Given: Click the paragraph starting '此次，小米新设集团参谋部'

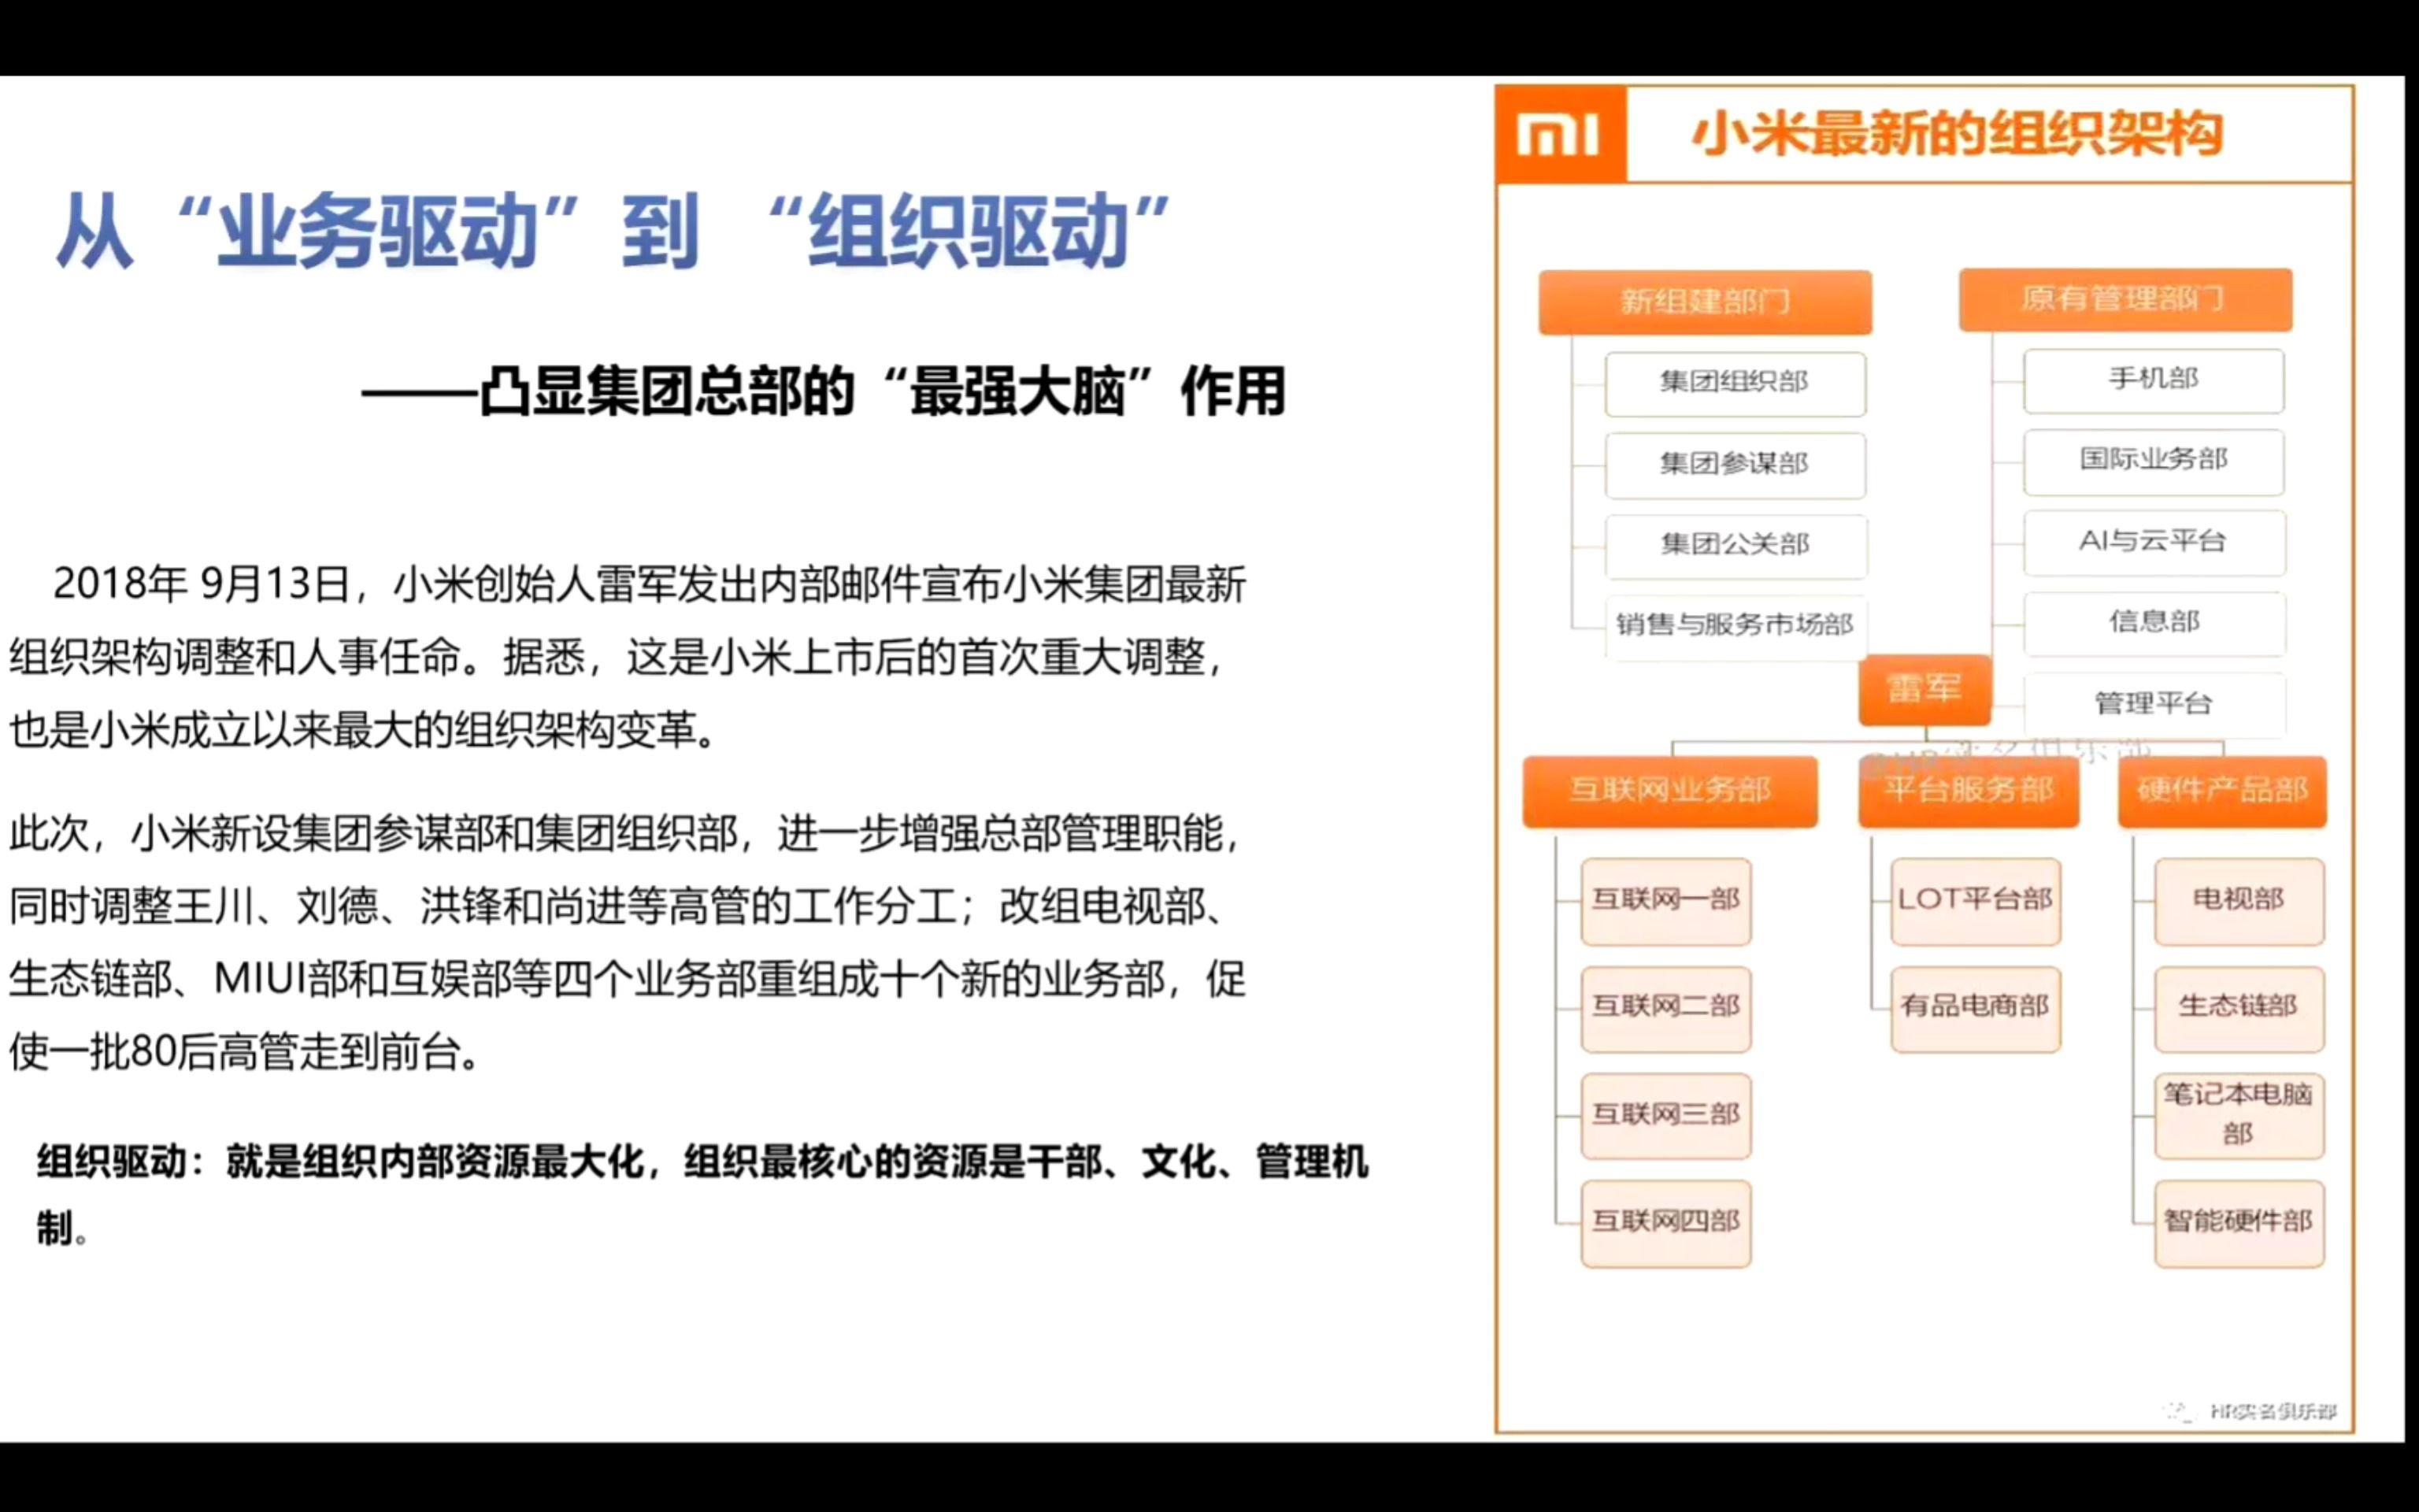Looking at the screenshot, I should [628, 943].
